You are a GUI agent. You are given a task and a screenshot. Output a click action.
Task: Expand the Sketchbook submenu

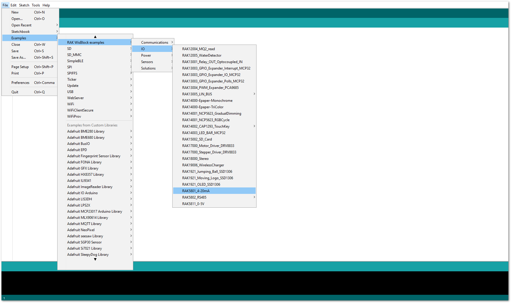(30, 32)
